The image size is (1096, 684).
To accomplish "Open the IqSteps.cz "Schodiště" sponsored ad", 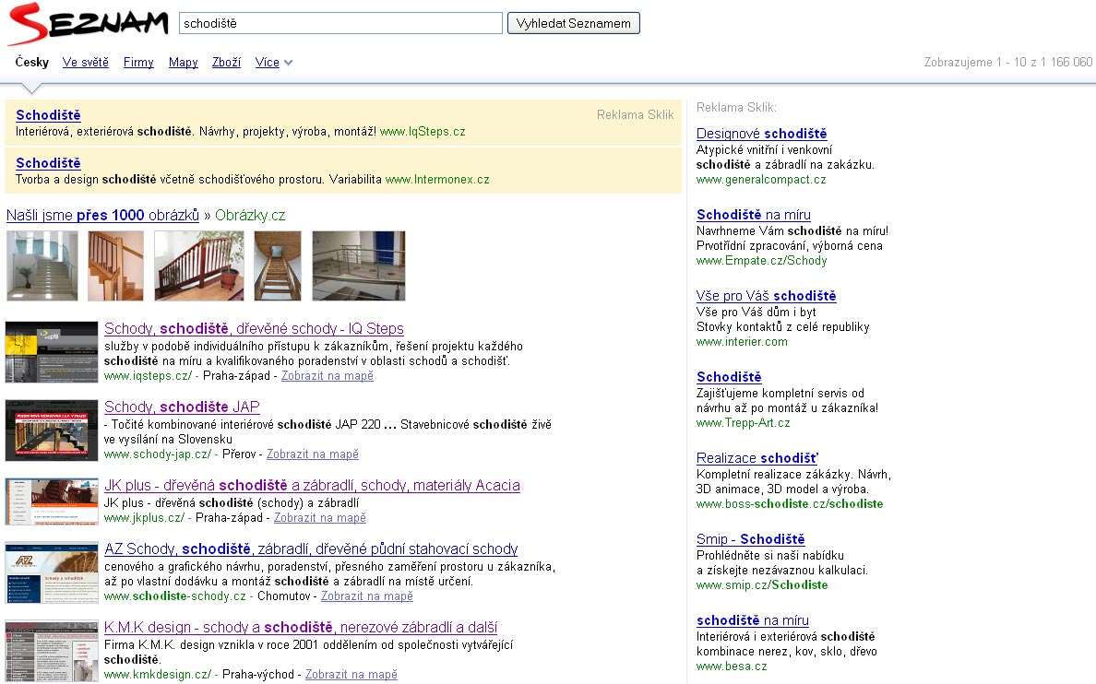I will pos(48,115).
